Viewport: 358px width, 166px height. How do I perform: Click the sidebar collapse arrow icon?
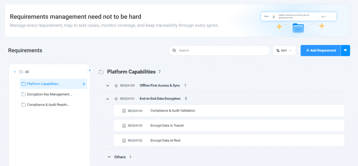click(x=89, y=70)
